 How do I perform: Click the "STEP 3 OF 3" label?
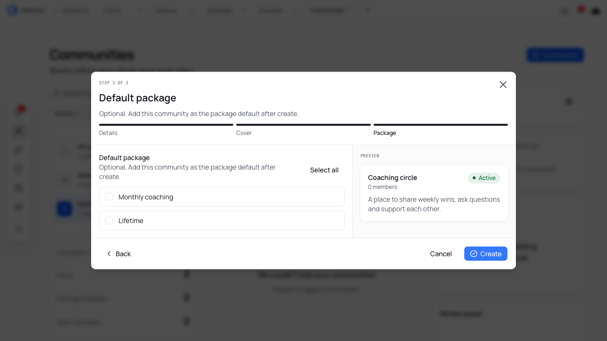(x=114, y=83)
